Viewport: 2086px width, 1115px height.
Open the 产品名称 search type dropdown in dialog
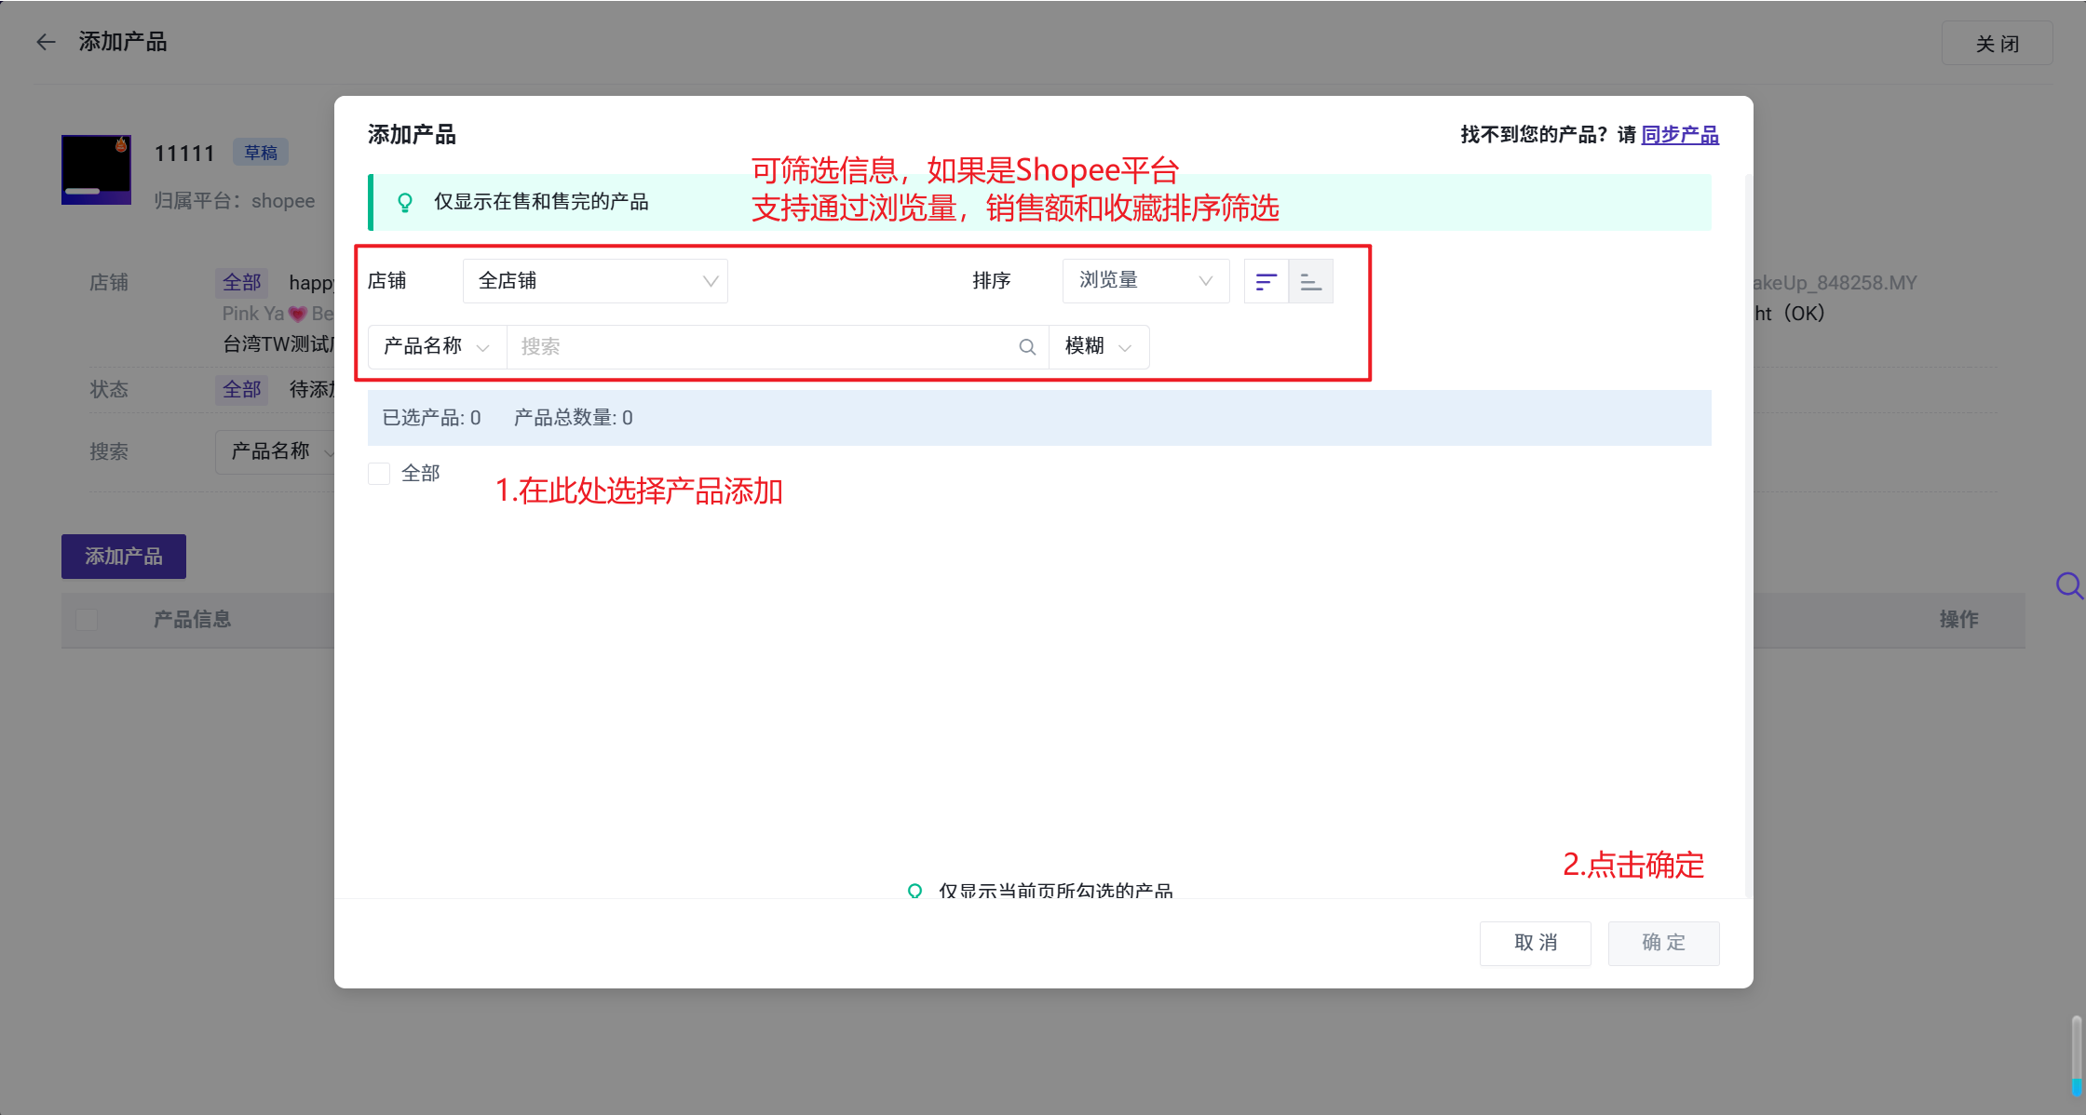437,347
